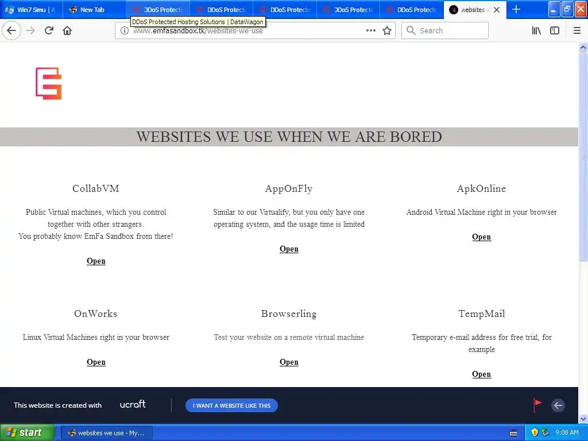Switch to the fifth DDoS Protected tab
The width and height of the screenshot is (588, 441).
(x=411, y=10)
